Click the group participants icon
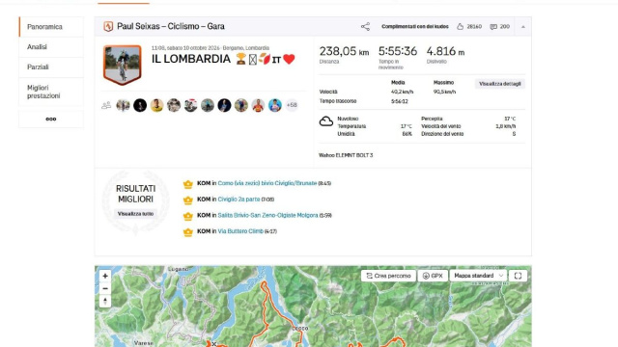The image size is (618, 347). point(106,105)
